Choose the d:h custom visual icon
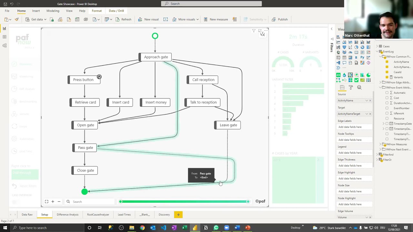This screenshot has height=232, width=413. pyautogui.click(x=338, y=75)
